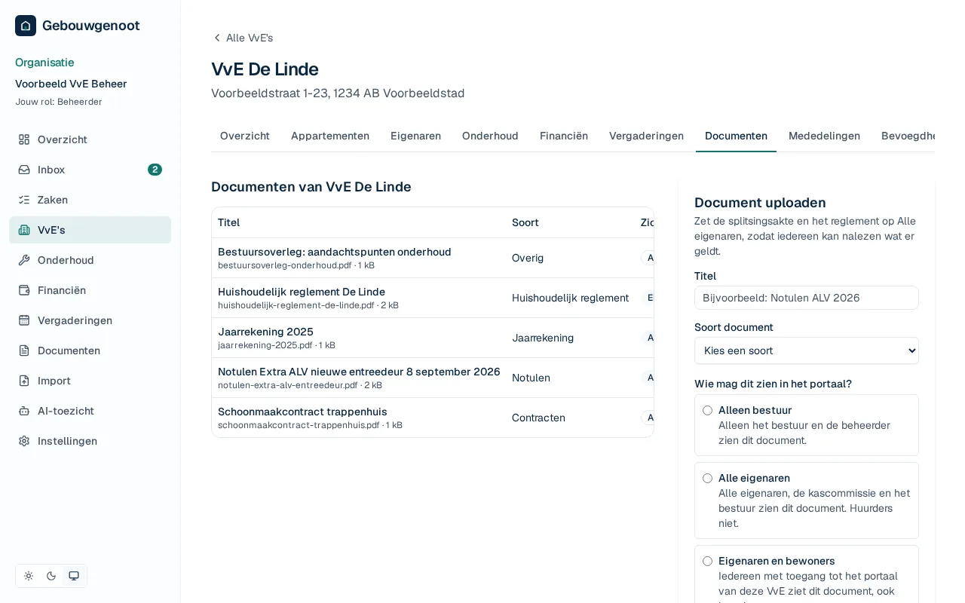The height and width of the screenshot is (603, 965).
Task: Select the Alleen bestuur radio button
Action: (707, 411)
